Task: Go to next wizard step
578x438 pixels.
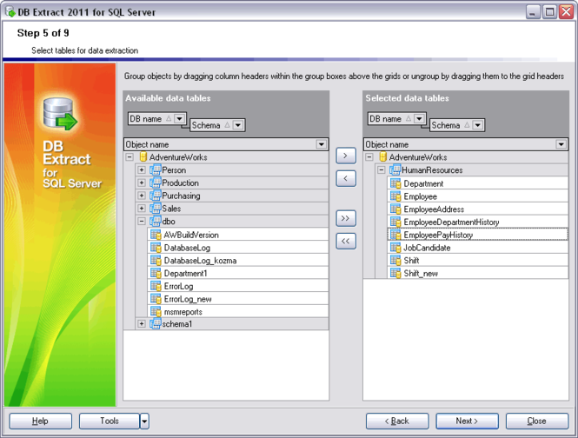Action: (x=467, y=421)
